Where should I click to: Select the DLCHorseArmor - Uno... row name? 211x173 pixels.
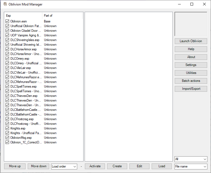click(x=26, y=54)
